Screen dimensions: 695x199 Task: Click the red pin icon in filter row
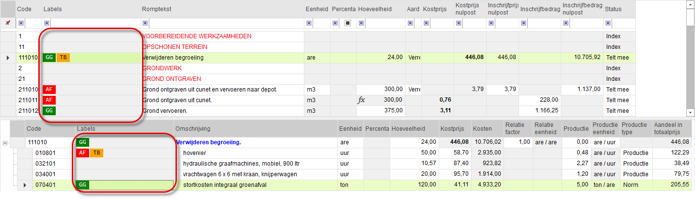click(x=7, y=23)
